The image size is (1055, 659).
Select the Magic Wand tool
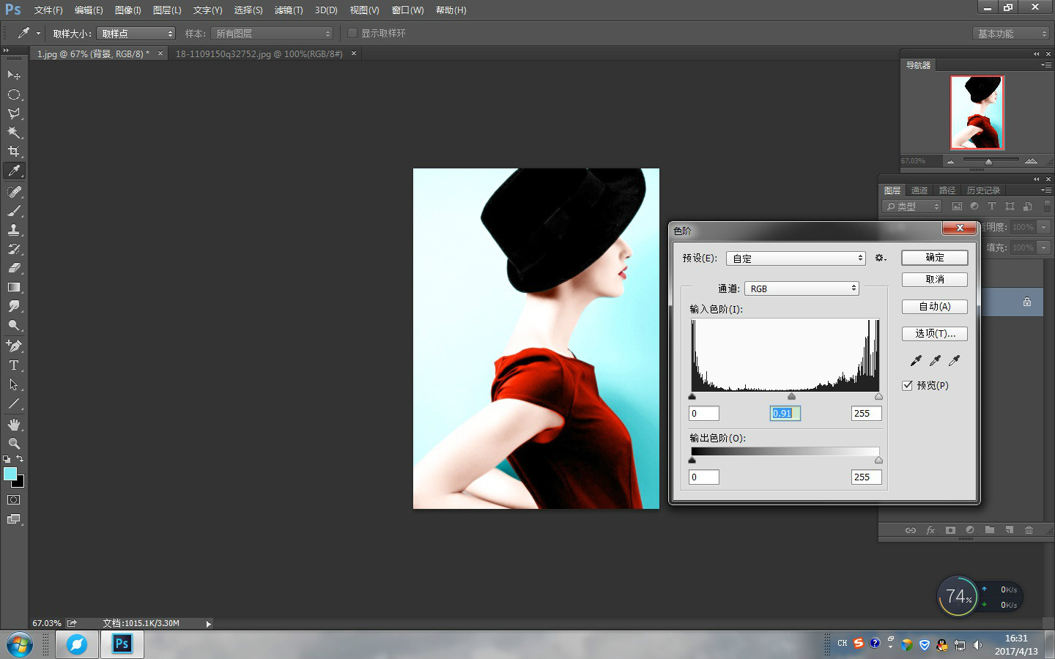[13, 133]
